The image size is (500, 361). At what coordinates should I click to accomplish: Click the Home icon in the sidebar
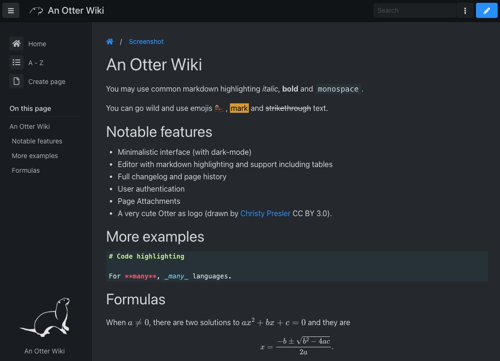[x=16, y=43]
